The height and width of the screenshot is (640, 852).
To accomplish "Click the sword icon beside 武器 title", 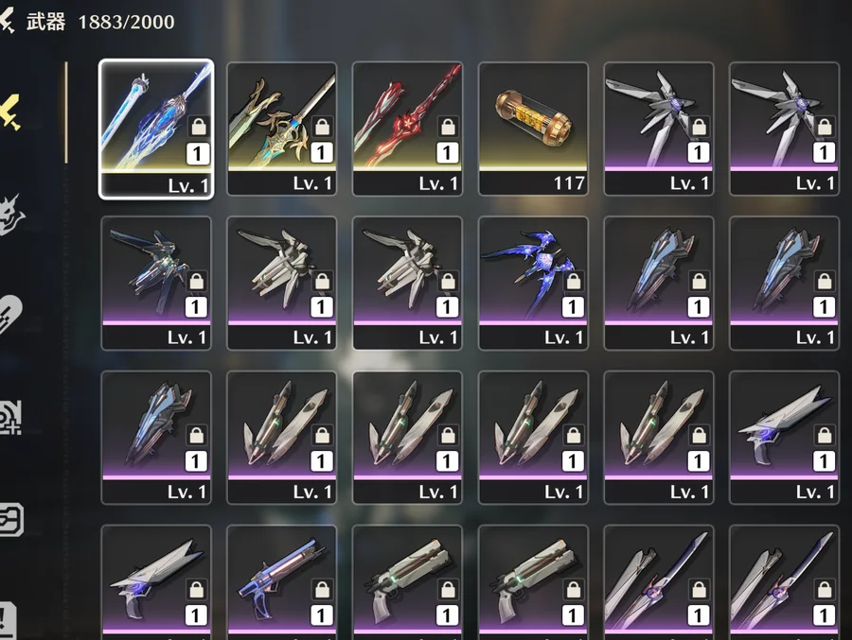I will click(x=8, y=21).
